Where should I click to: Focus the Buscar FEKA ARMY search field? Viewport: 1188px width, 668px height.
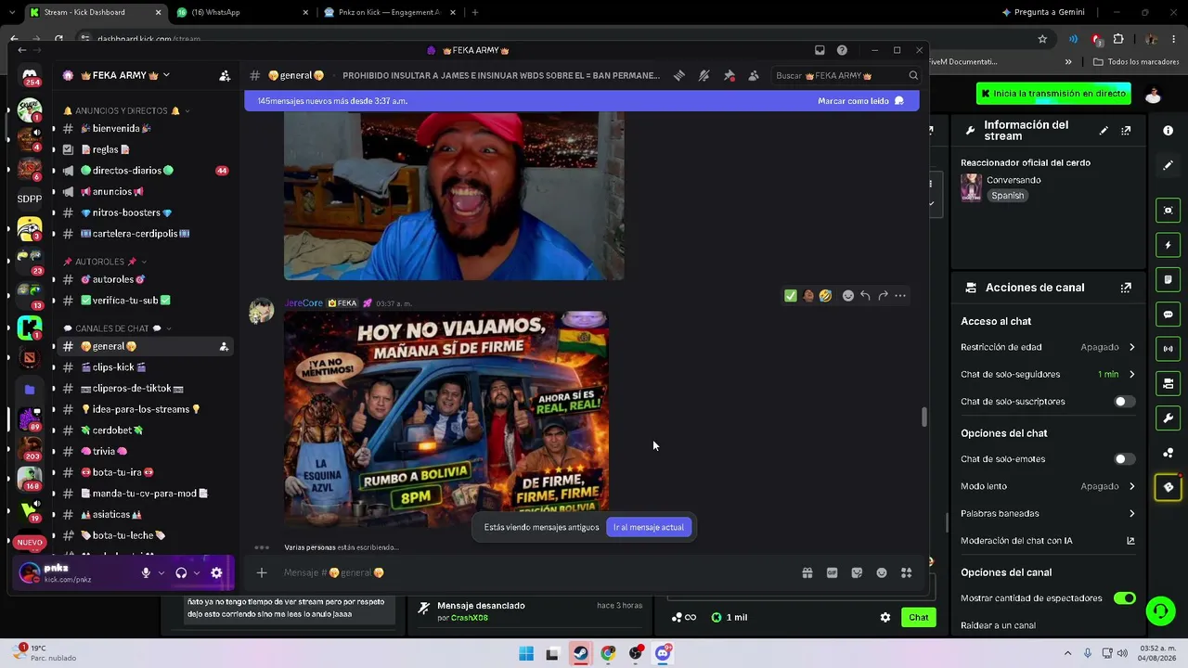point(846,75)
